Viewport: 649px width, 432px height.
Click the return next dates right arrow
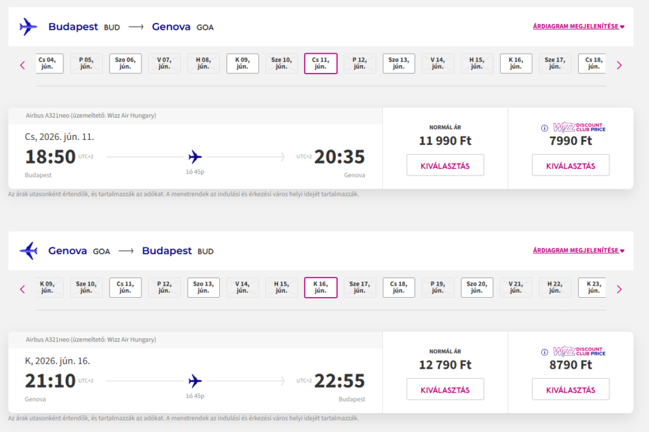(619, 289)
